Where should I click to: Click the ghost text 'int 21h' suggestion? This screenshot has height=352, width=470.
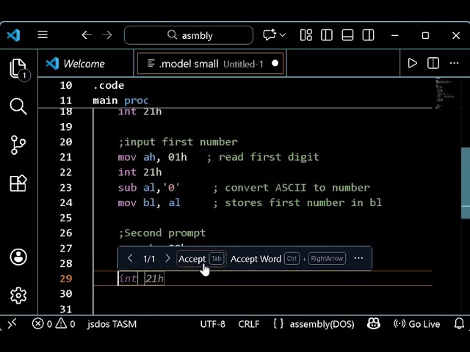141,279
